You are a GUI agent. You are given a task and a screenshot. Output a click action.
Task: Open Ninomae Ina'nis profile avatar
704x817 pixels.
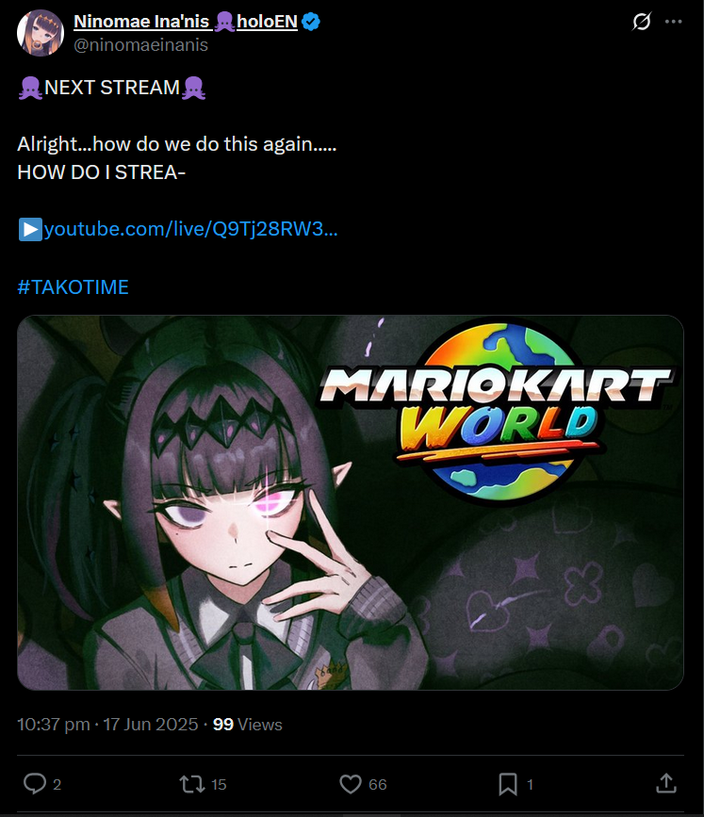point(41,33)
